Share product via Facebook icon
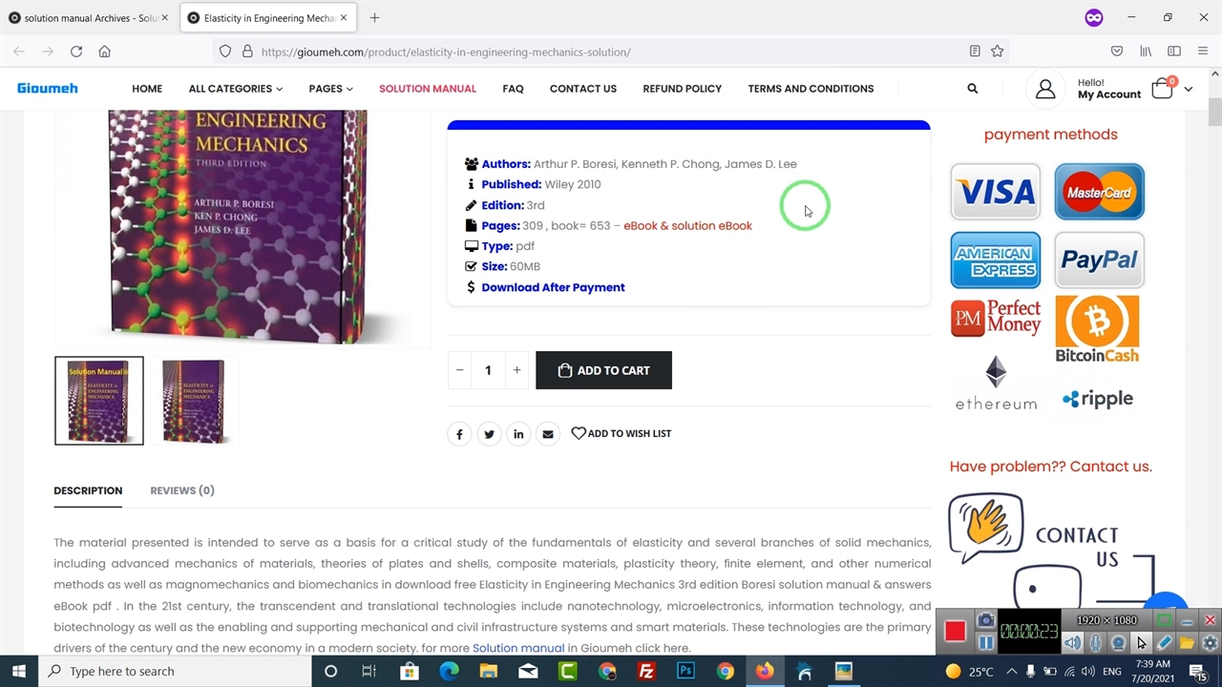 coord(459,434)
